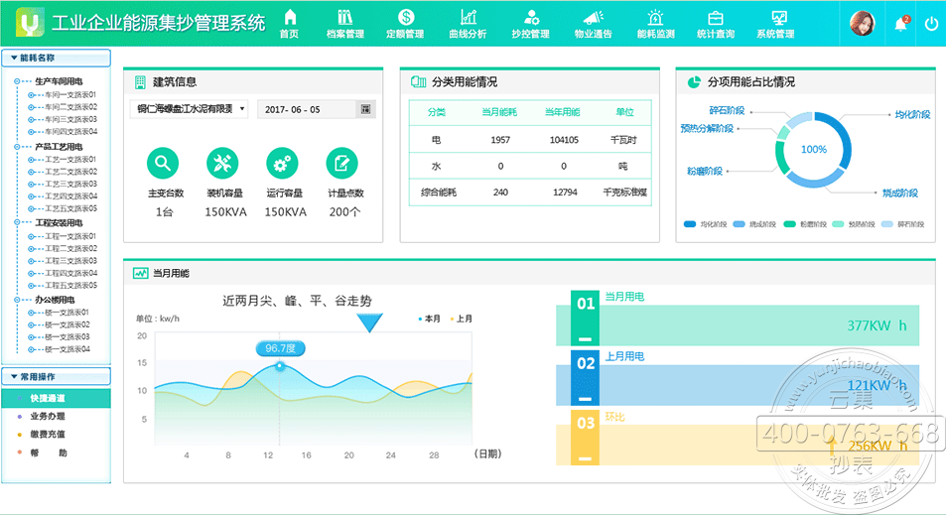Open 曲线分析 curve analysis chart icon
The height and width of the screenshot is (515, 946).
468,17
